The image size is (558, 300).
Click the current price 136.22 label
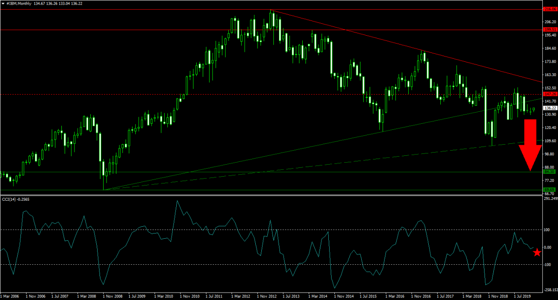[550, 108]
